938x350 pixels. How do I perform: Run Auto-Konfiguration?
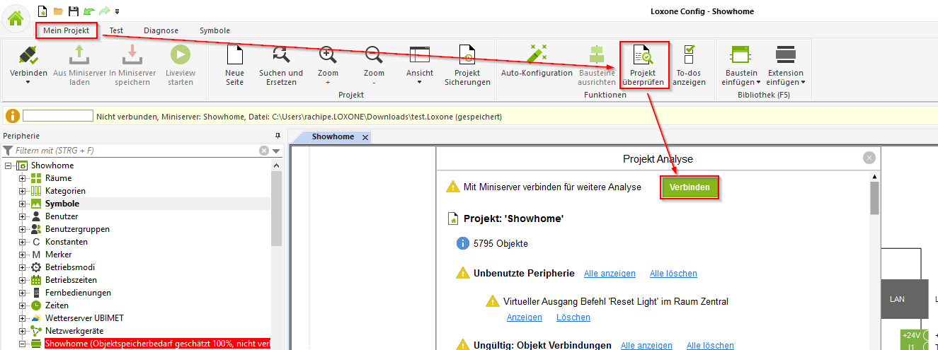point(537,64)
